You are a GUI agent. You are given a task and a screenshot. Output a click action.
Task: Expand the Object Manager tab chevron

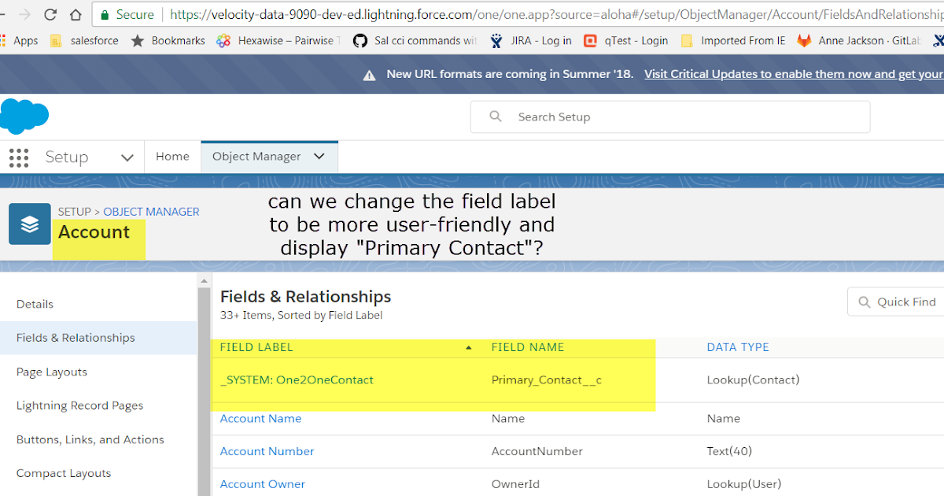point(319,157)
